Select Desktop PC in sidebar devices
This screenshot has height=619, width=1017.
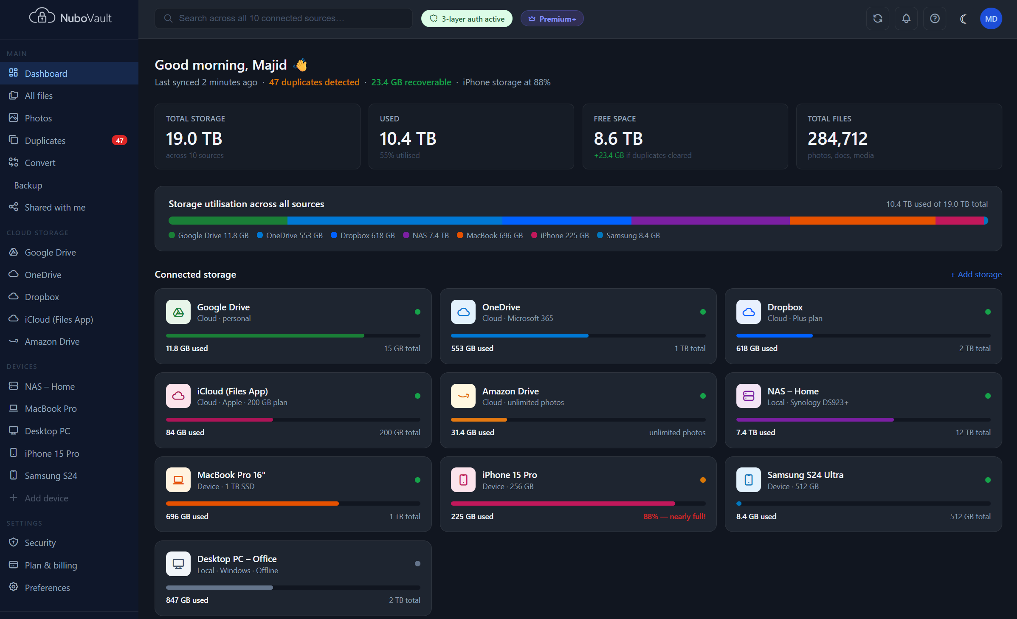[69, 431]
